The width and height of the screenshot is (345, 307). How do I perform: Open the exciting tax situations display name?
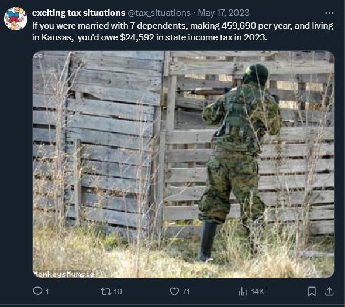[78, 13]
